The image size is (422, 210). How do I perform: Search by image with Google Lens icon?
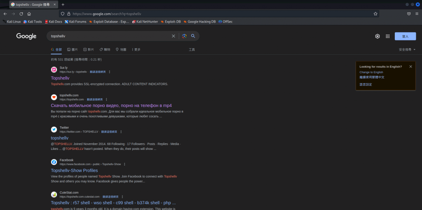(x=184, y=36)
